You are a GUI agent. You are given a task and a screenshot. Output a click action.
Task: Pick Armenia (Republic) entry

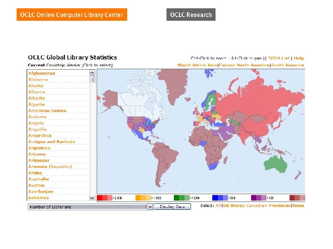(50, 166)
